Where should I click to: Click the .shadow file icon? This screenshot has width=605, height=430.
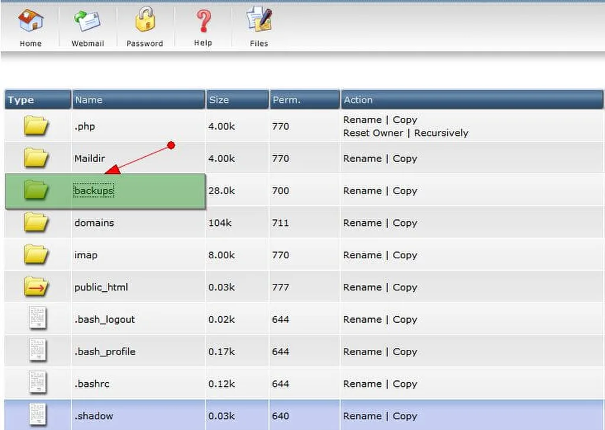(x=38, y=415)
